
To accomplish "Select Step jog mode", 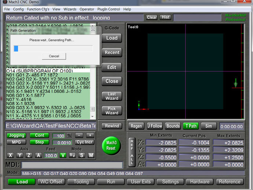I will click(x=40, y=142).
